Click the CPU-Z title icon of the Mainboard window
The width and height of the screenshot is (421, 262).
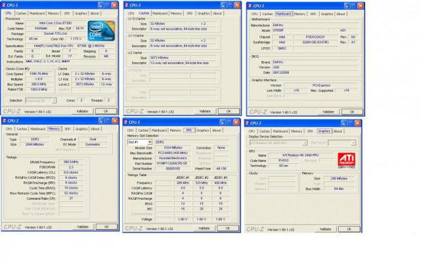[250, 6]
